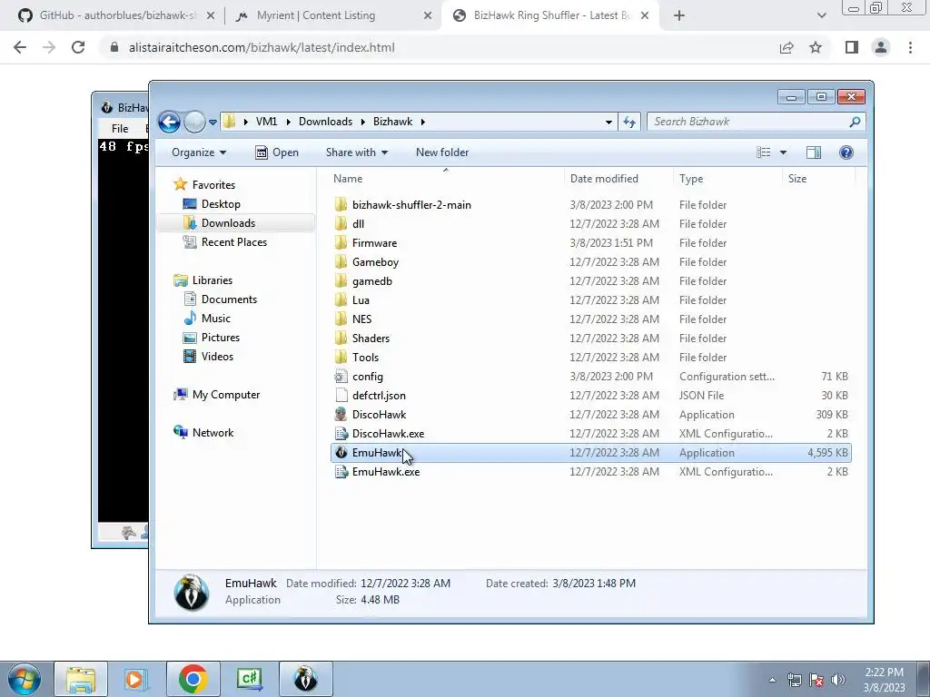
Task: Click the refresh button beside address bar
Action: tap(629, 123)
